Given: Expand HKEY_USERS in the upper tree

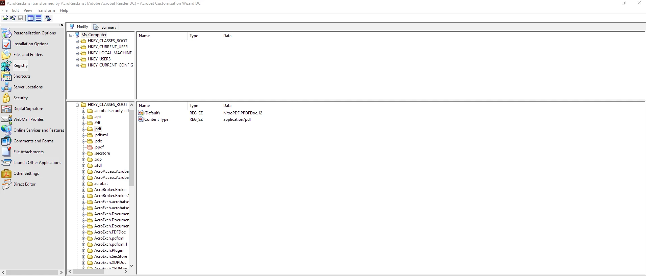Looking at the screenshot, I should [77, 59].
